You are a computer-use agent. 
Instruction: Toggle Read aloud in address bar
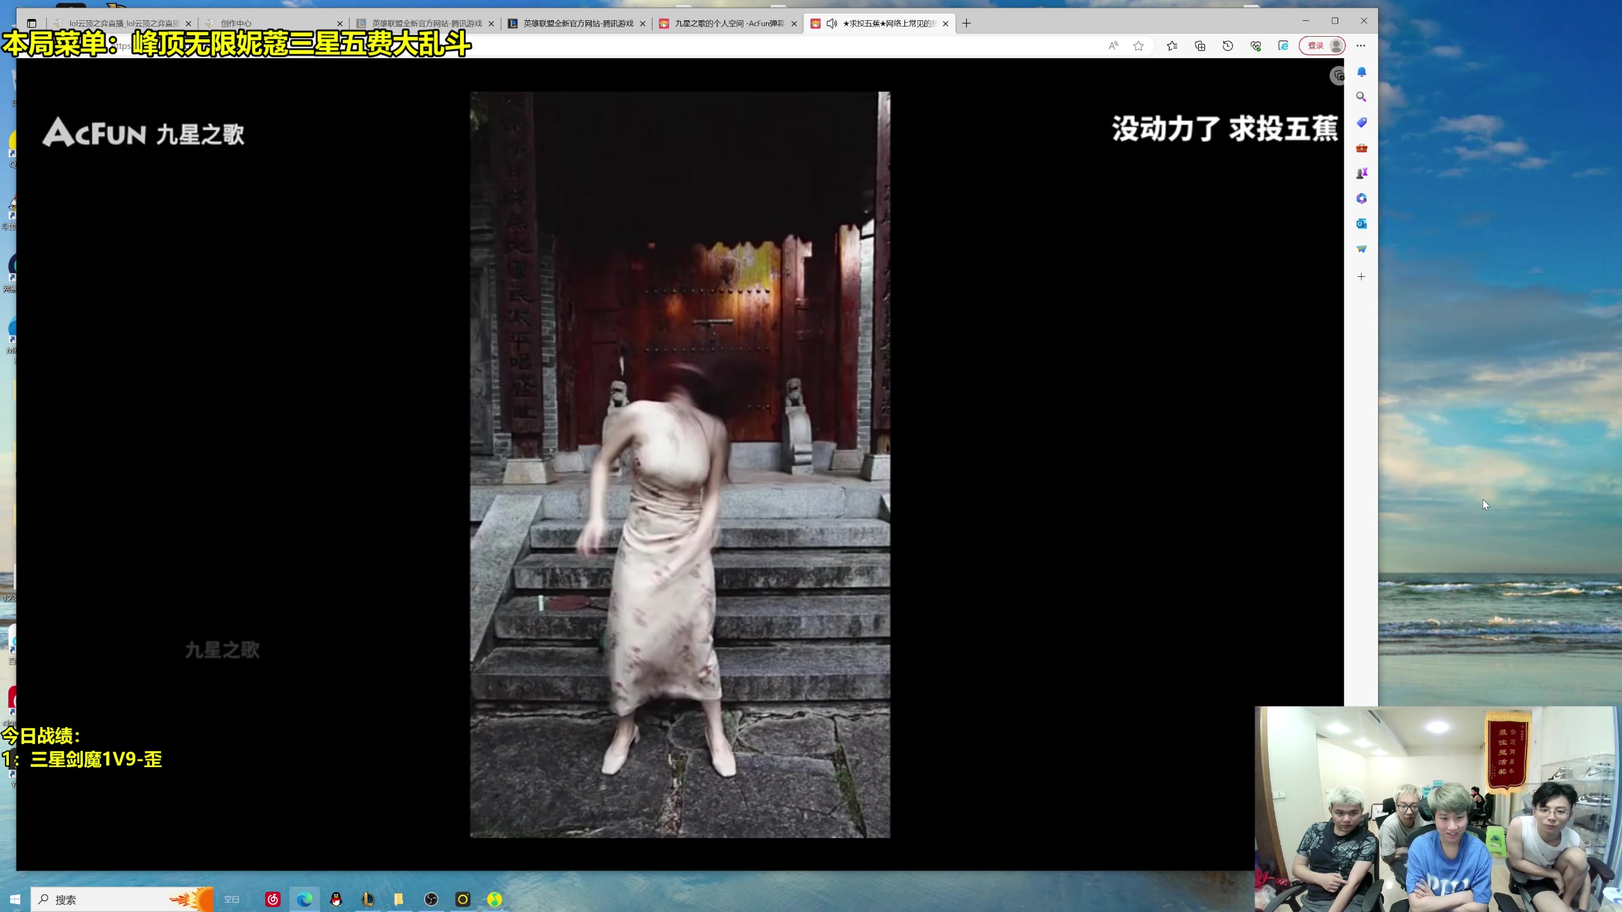1113,46
